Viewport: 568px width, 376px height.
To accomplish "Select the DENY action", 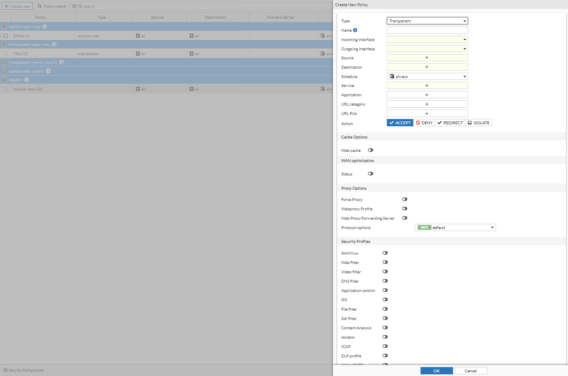I will (x=424, y=123).
